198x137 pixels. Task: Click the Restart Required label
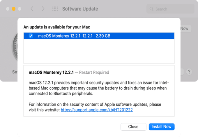94,72
